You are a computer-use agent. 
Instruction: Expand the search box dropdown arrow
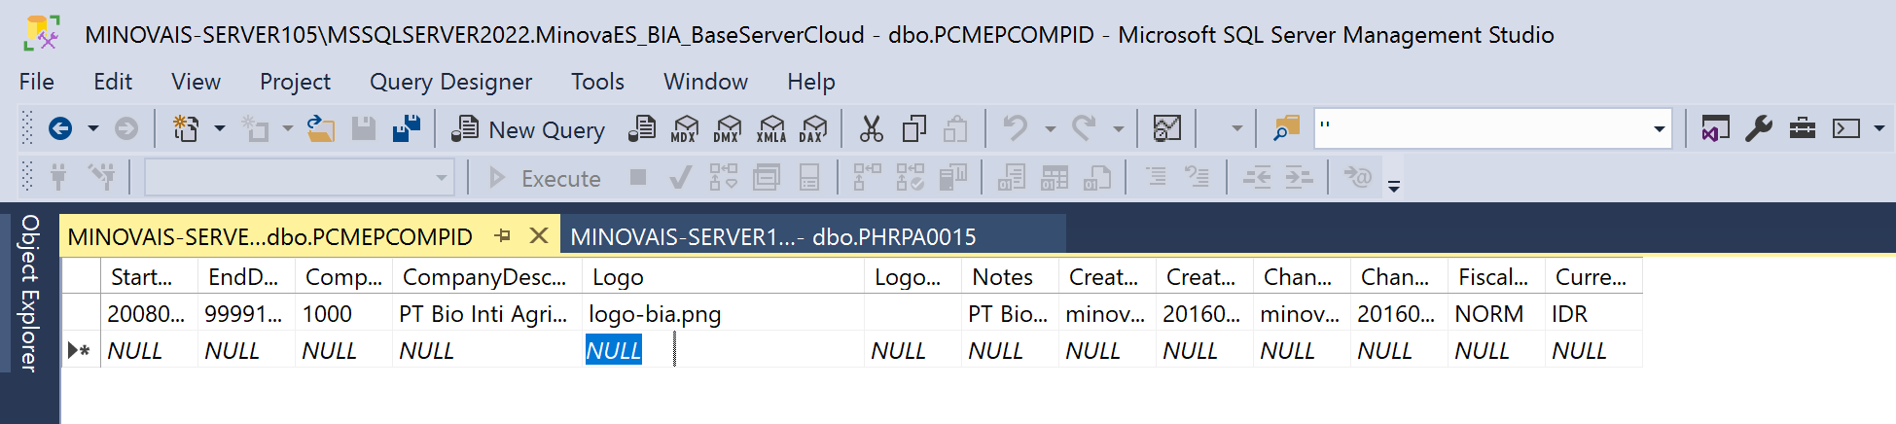click(1659, 129)
